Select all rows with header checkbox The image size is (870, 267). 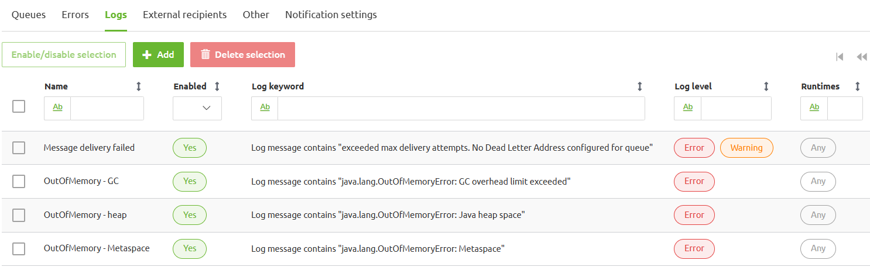click(x=19, y=106)
